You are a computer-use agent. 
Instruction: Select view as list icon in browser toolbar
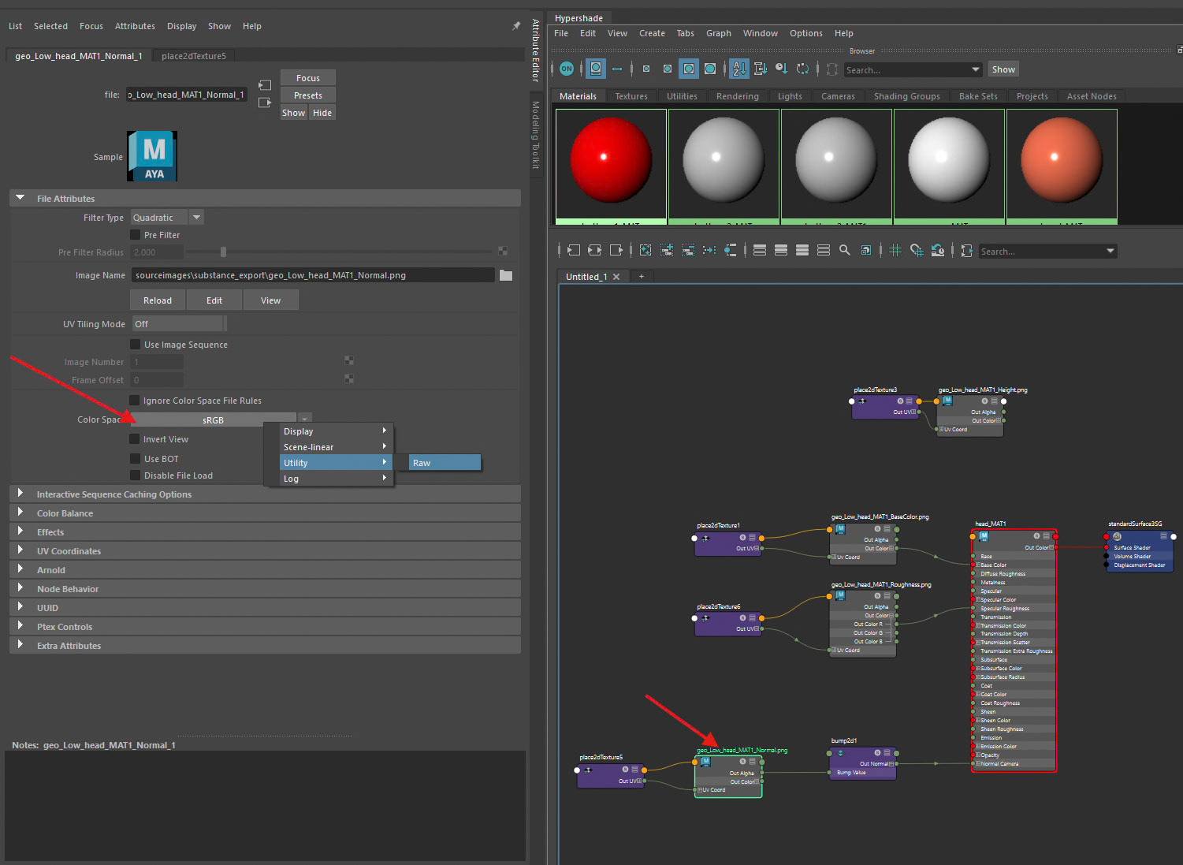617,69
